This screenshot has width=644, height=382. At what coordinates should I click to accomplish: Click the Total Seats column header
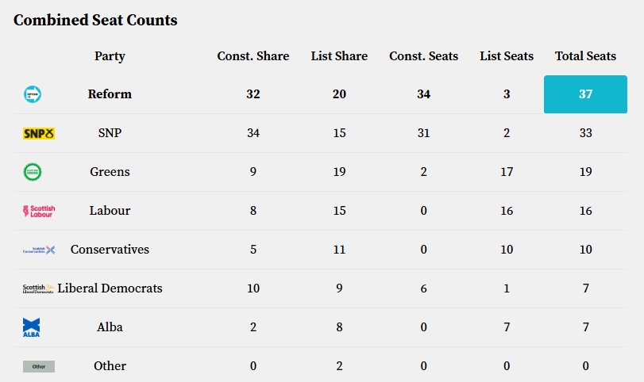tap(585, 56)
